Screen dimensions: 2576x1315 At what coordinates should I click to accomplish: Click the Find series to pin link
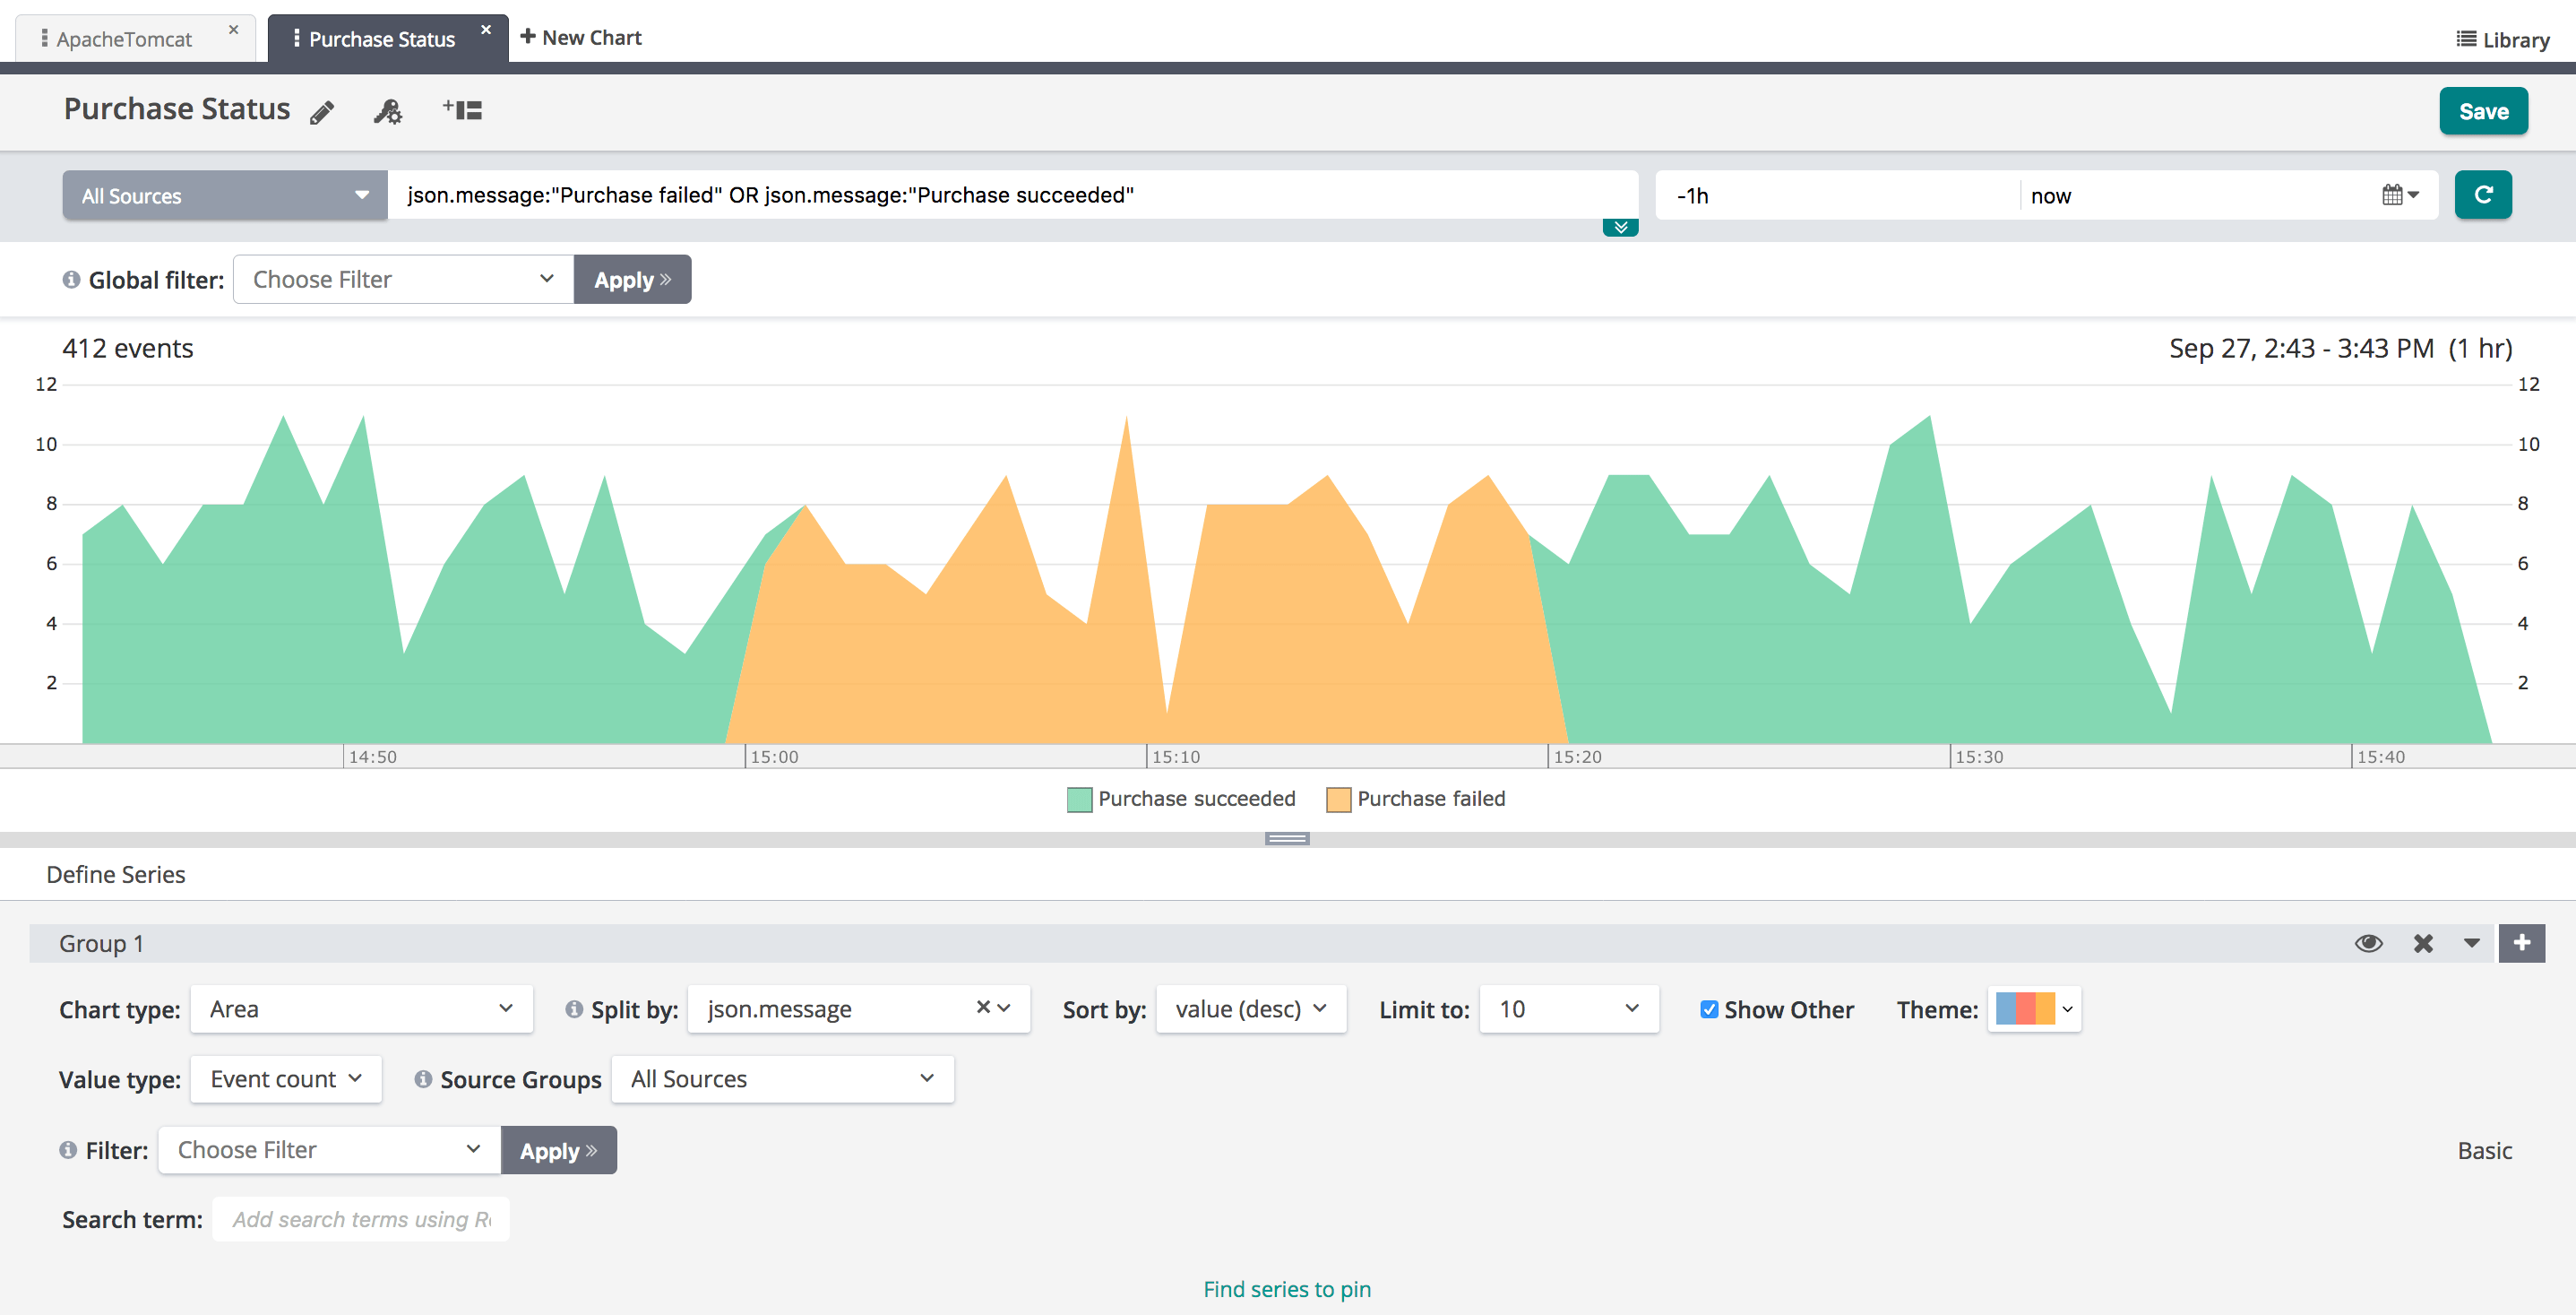coord(1286,1289)
